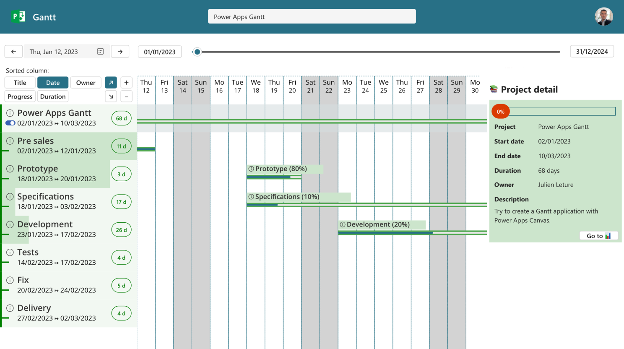624x349 pixels.
Task: Sort the task list by Owner
Action: pos(86,83)
